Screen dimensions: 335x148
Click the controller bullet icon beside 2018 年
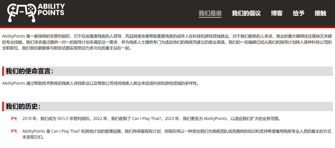click(x=14, y=119)
